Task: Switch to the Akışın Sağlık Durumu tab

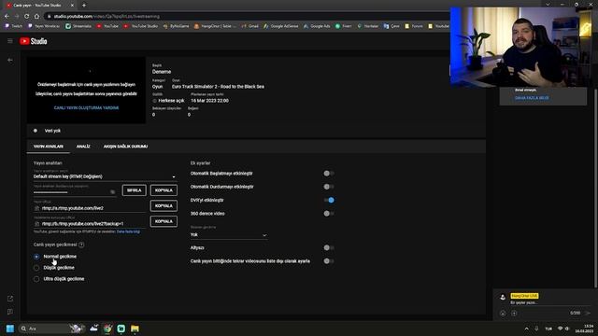Action: coord(125,147)
